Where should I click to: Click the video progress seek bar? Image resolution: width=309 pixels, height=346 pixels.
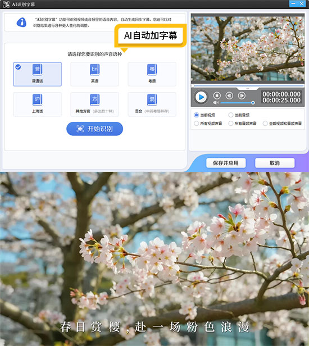[x=248, y=85]
